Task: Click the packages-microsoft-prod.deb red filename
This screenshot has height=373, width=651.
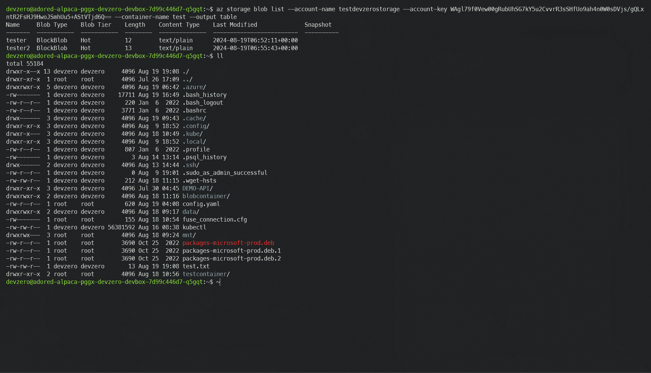Action: [228, 243]
